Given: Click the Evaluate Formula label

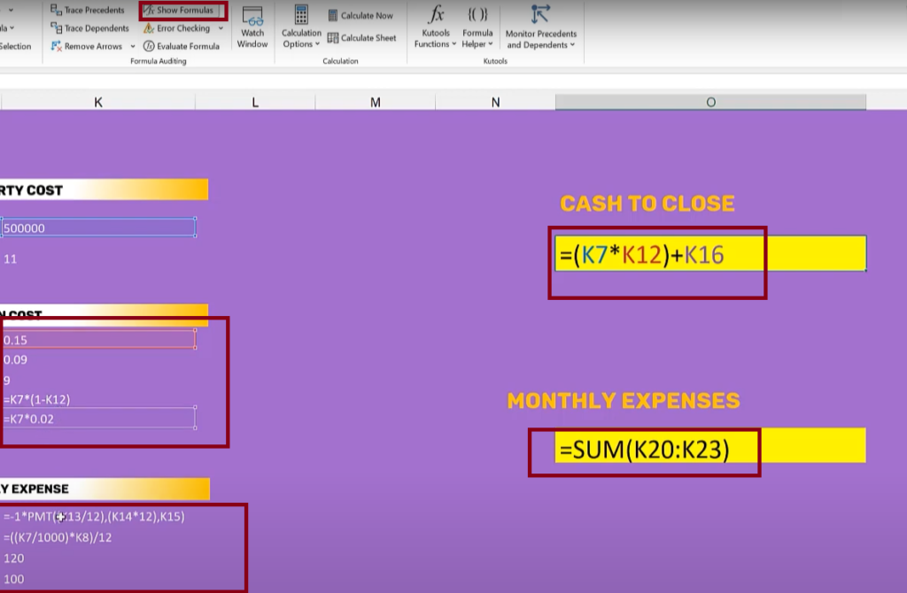Looking at the screenshot, I should [x=188, y=46].
